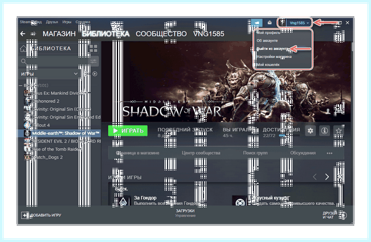Click the blue announcements megaphone icon

(257, 23)
